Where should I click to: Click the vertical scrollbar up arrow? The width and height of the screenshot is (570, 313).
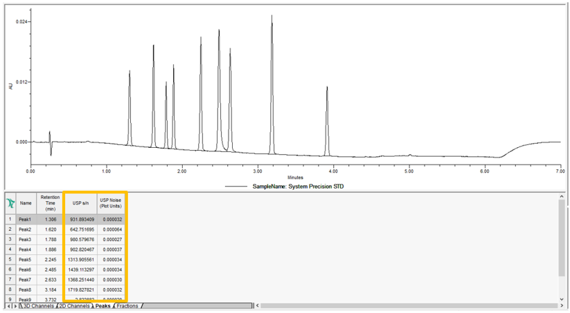coord(562,196)
